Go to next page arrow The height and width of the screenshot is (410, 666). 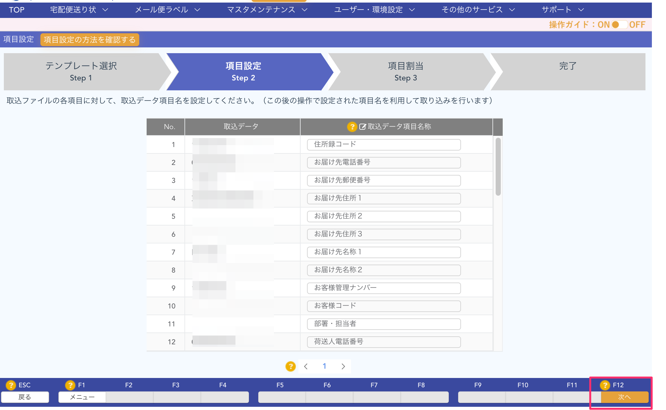343,366
